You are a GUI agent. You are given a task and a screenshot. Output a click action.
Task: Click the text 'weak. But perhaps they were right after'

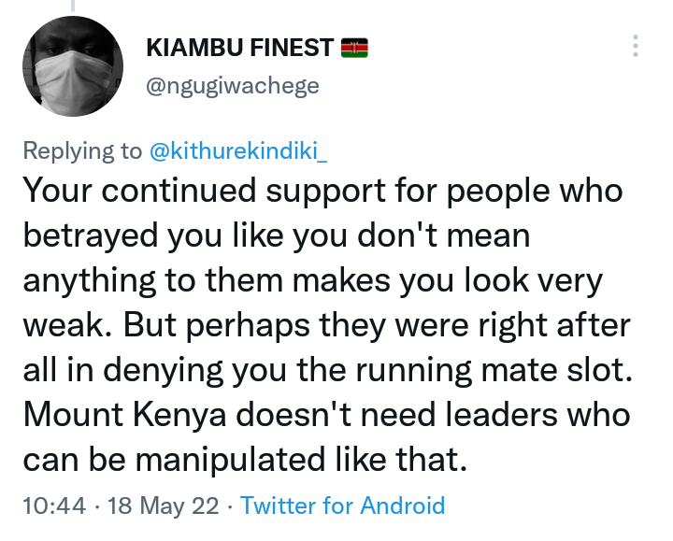click(x=326, y=325)
